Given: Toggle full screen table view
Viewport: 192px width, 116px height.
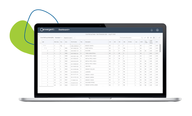Looking at the screenshot, I should point(159,37).
